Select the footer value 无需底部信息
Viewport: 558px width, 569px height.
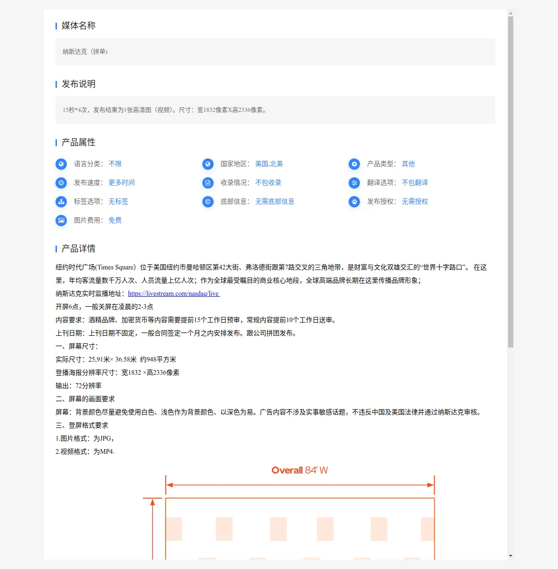coord(275,201)
